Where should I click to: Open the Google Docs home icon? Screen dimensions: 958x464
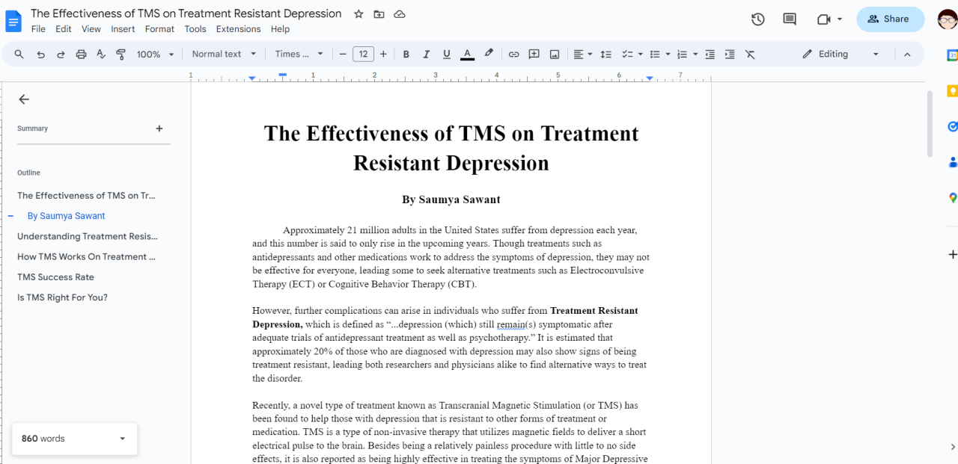(x=13, y=21)
